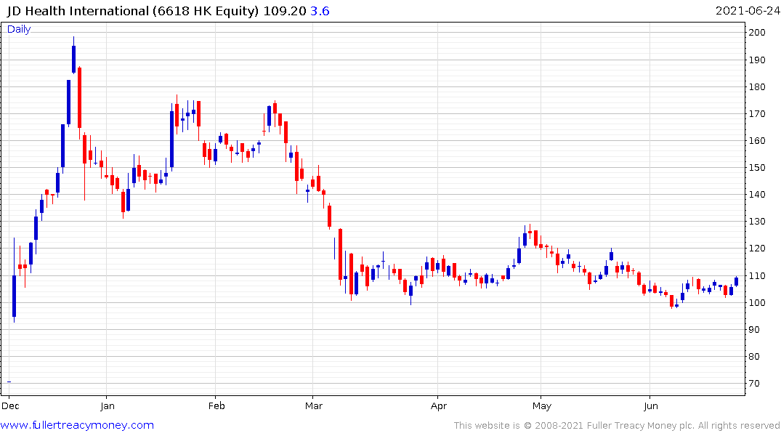
Task: Click the 'Feb' x-axis label
Action: point(217,405)
